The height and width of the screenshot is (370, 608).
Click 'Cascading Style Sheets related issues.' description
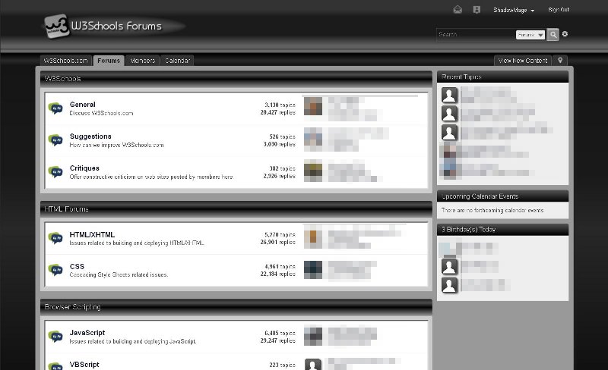pos(119,274)
